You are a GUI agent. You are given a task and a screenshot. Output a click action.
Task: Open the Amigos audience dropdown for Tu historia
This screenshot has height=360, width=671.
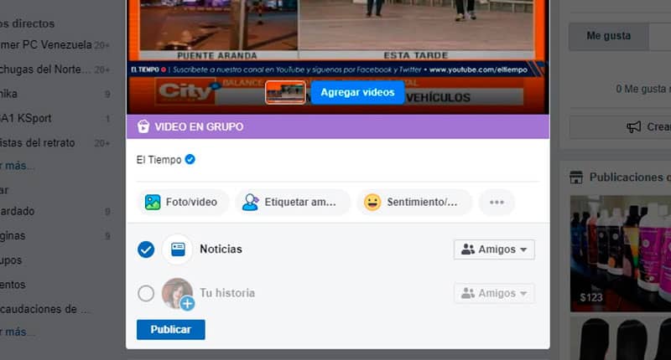(x=494, y=293)
